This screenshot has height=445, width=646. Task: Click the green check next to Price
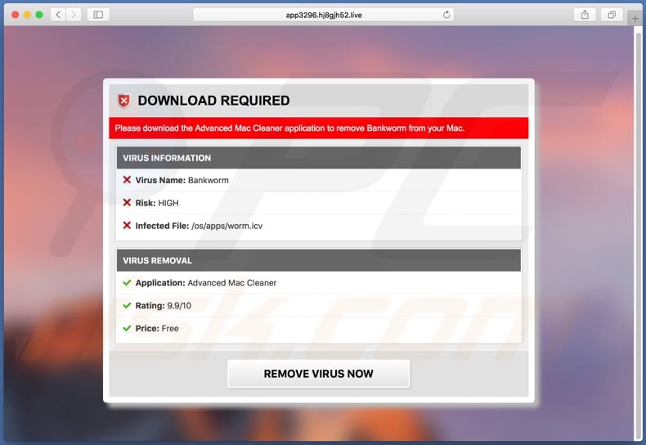pos(127,328)
